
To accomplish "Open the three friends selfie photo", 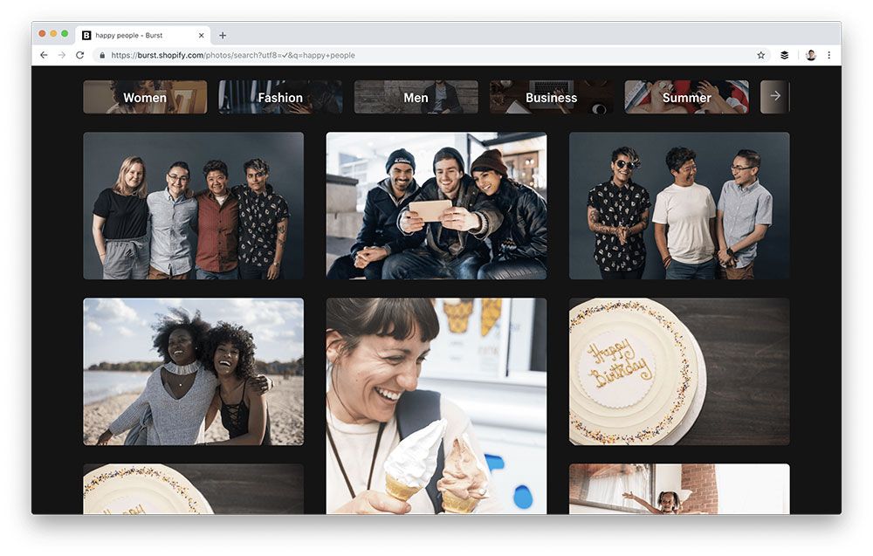I will [436, 205].
